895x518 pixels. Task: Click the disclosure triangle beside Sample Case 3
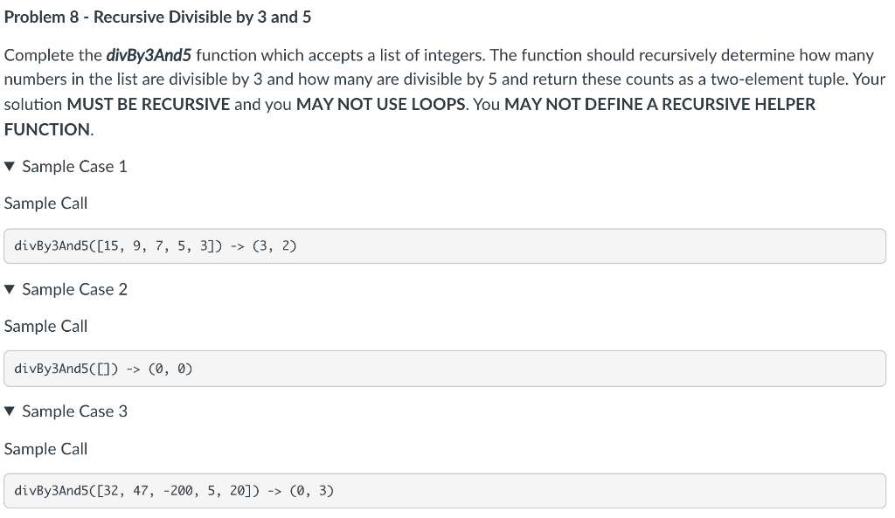pyautogui.click(x=9, y=411)
